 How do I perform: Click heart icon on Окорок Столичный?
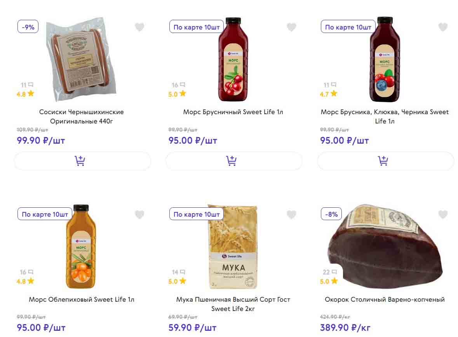pos(443,214)
